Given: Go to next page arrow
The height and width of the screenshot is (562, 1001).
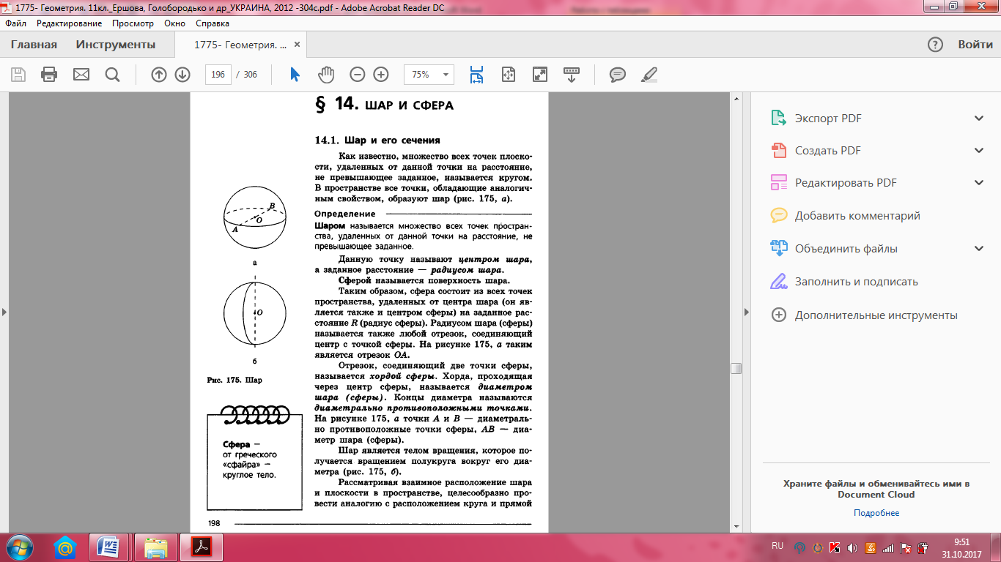Looking at the screenshot, I should coord(182,75).
